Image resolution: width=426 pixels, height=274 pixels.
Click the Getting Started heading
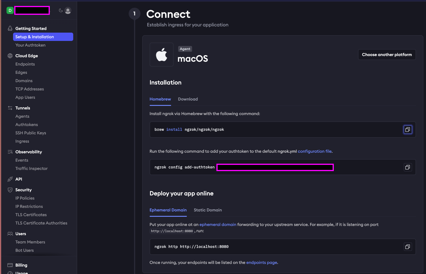31,28
